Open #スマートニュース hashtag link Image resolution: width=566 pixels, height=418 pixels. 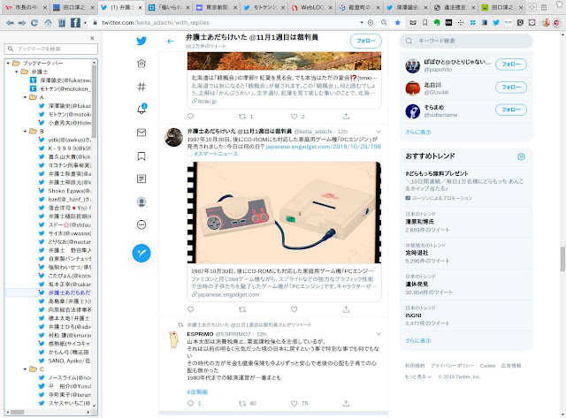click(x=216, y=154)
